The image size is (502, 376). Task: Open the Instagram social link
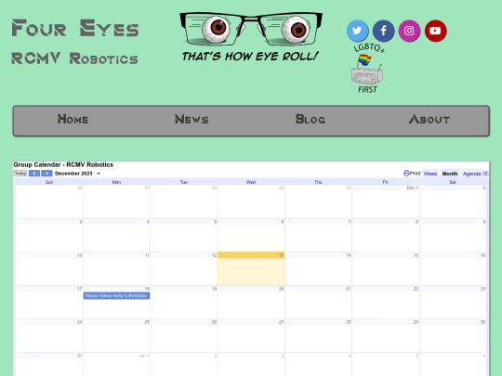(409, 31)
